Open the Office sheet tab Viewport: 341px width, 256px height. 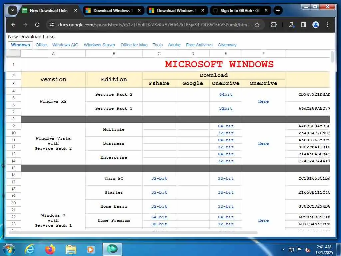click(x=41, y=45)
